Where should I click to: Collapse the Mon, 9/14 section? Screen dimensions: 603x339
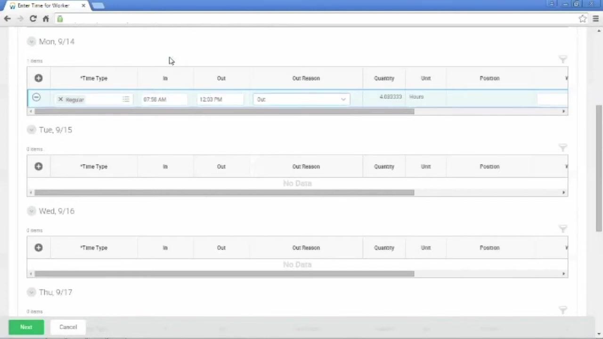(x=31, y=41)
